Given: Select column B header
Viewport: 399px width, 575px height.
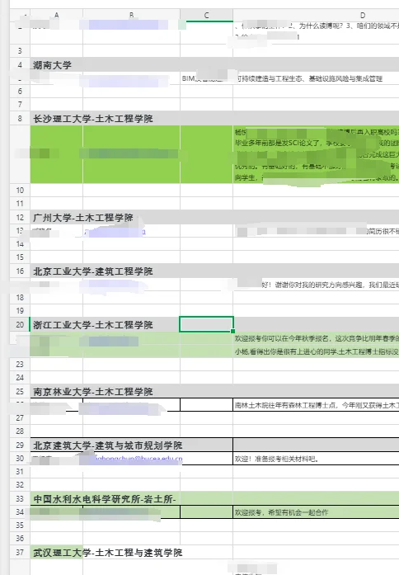Looking at the screenshot, I should [x=132, y=15].
